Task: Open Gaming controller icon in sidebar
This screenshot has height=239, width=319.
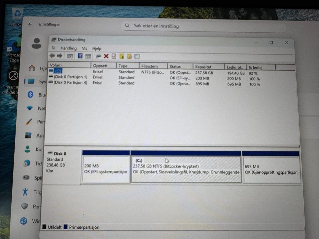Action: (x=26, y=177)
